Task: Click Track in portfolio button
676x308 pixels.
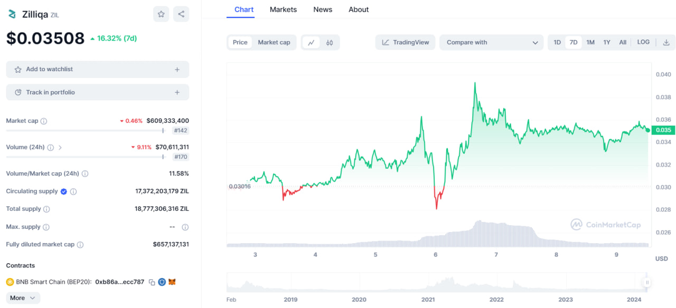Action: click(97, 92)
